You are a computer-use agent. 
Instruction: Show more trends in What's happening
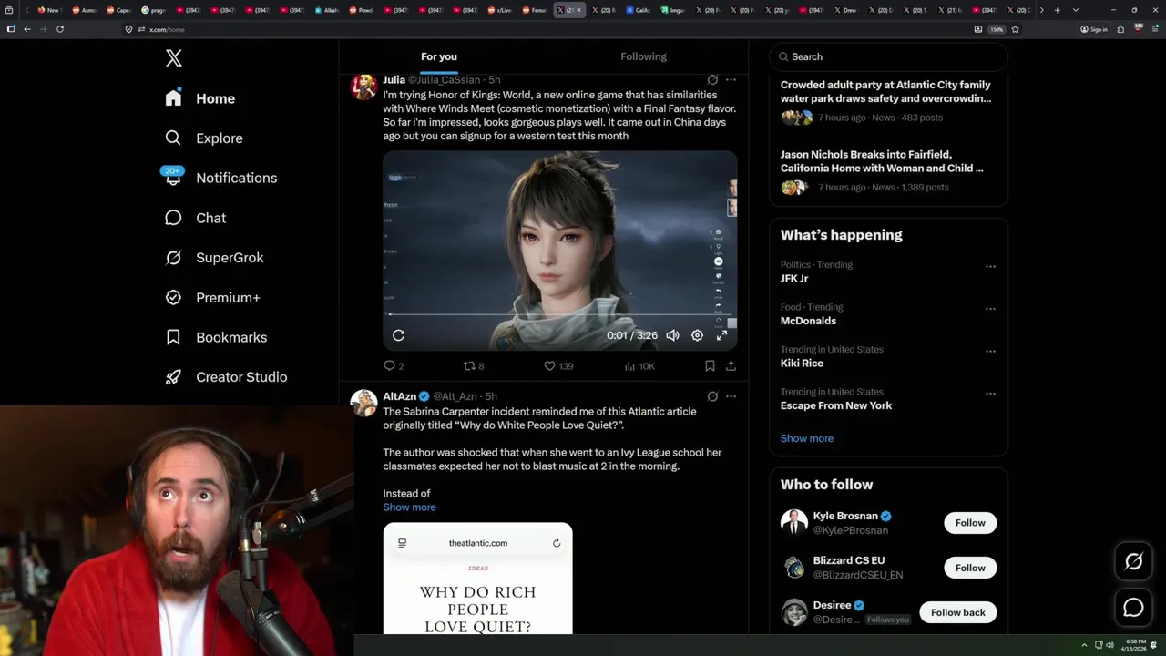point(807,438)
